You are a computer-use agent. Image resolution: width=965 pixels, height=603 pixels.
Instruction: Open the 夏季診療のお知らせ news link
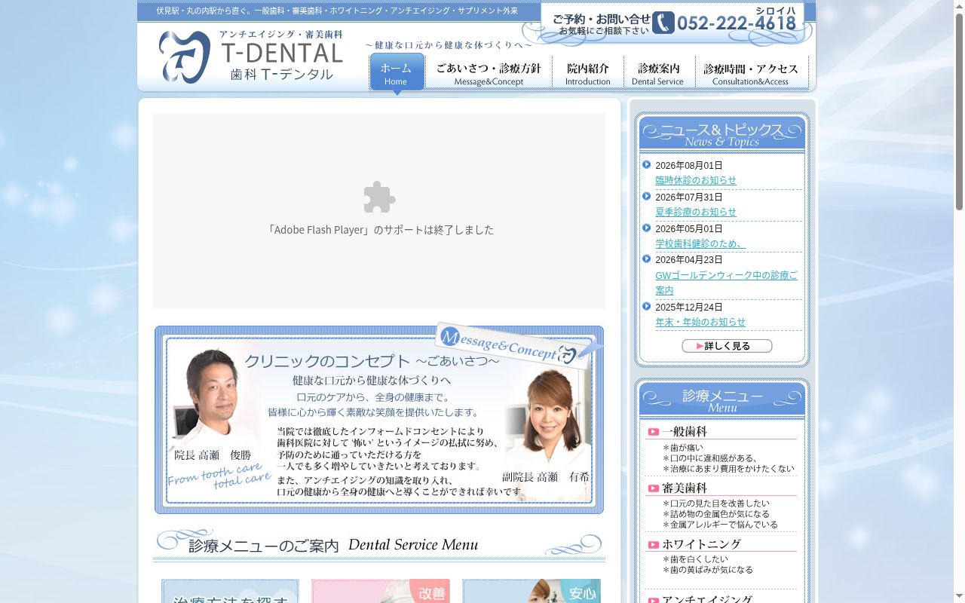click(696, 212)
